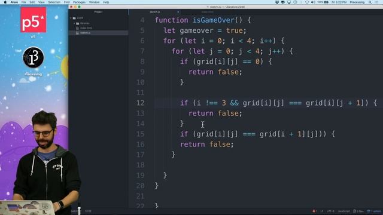Click the modified dot on sketch.js tab
This screenshot has height=215, width=383.
pyautogui.click(x=178, y=12)
